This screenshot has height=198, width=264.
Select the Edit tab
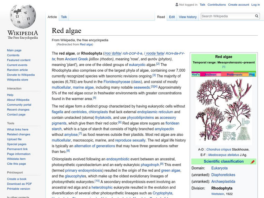click(x=172, y=17)
